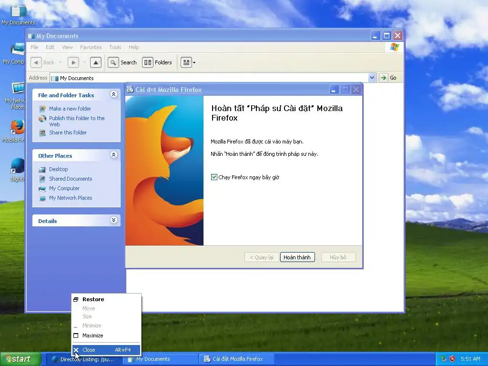The width and height of the screenshot is (488, 366).
Task: Open My Computer desktop icon
Action: pyautogui.click(x=14, y=53)
